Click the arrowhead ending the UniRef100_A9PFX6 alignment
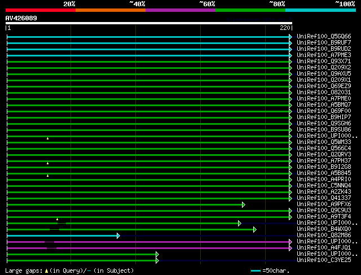Image resolution: width=361 pixels, height=275 pixels. coord(243,204)
